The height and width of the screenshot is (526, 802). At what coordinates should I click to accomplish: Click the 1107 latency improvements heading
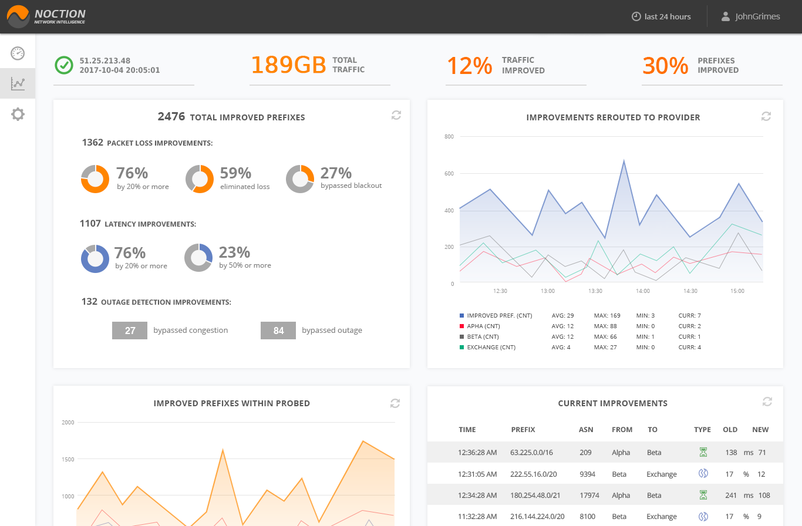pyautogui.click(x=138, y=224)
